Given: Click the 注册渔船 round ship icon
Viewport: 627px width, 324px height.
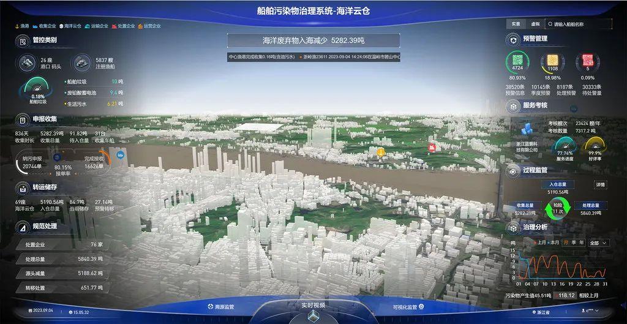Looking at the screenshot, I should click(81, 63).
